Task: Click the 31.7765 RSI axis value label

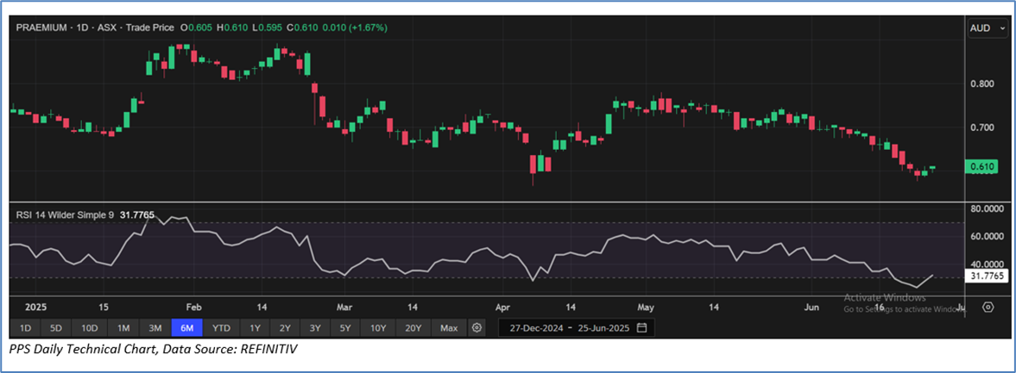Action: click(986, 276)
